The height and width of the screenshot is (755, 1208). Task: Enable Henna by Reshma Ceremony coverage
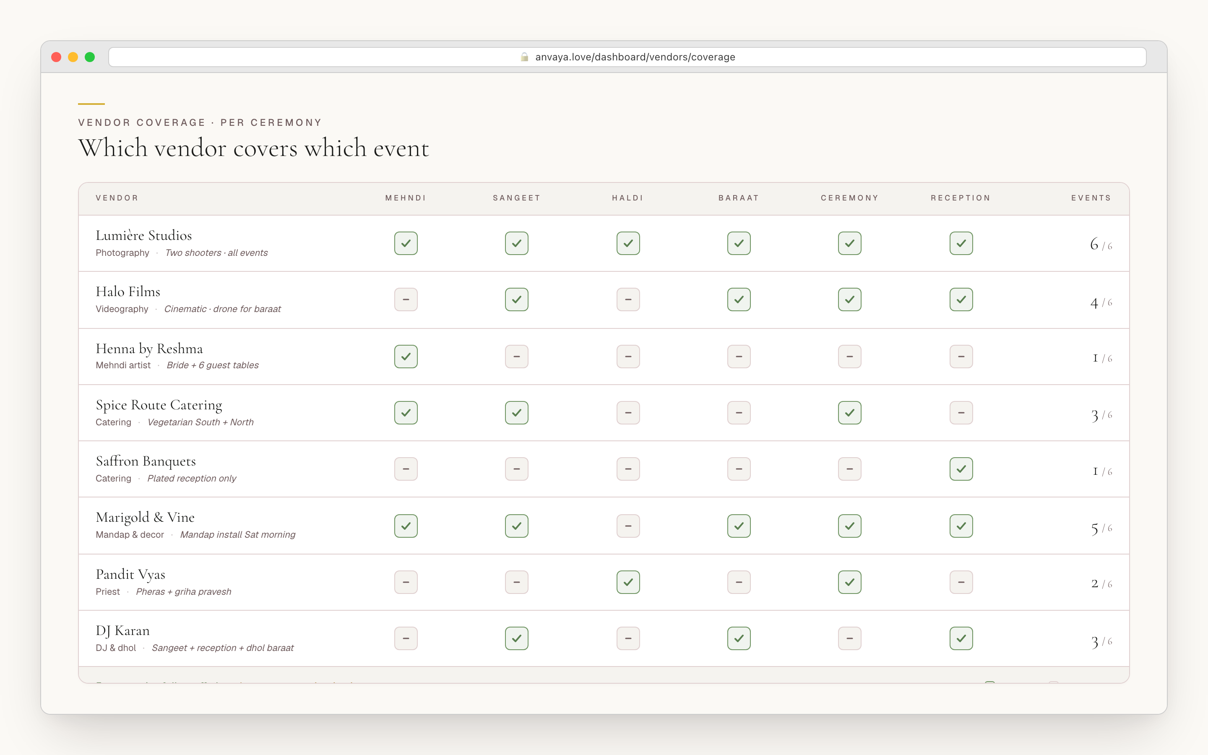[850, 357]
